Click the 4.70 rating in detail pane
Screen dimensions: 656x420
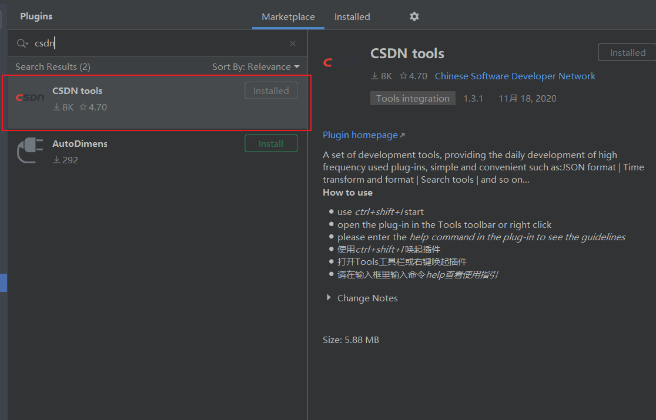coord(413,76)
